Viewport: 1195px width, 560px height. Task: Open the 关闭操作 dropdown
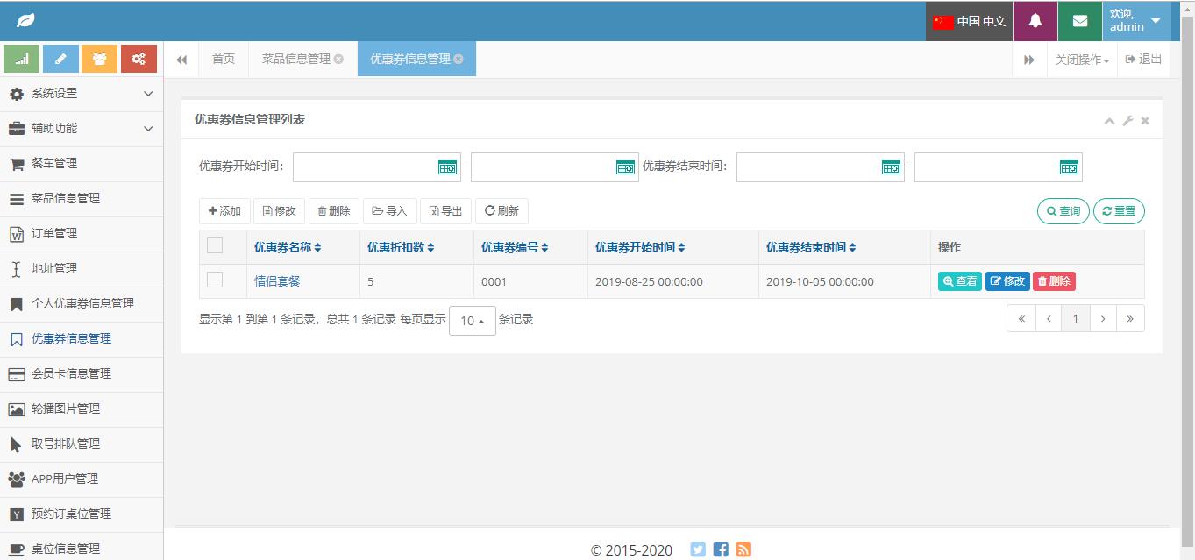1082,60
